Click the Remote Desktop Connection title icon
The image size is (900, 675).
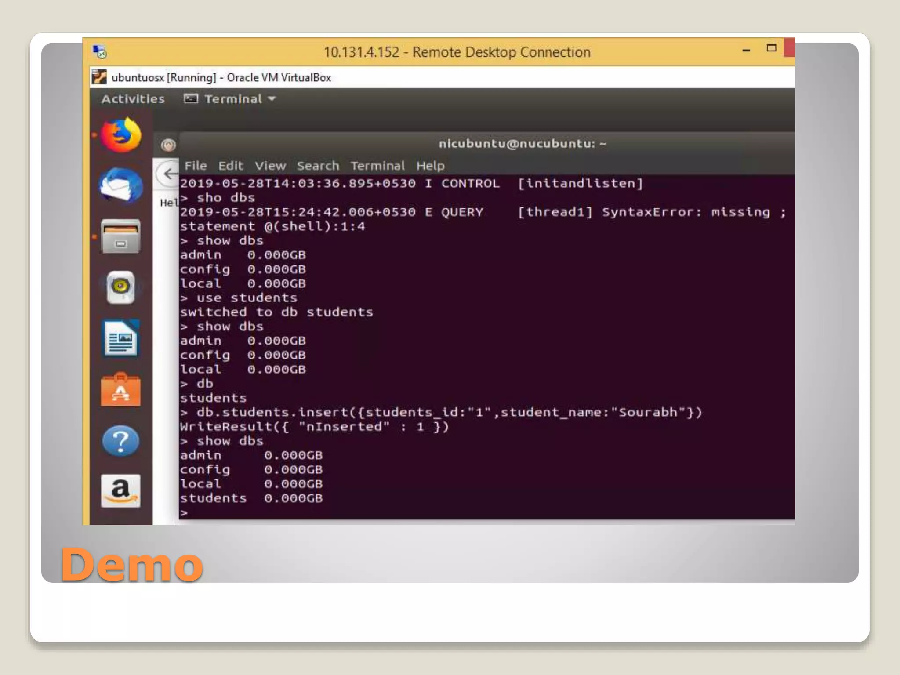pyautogui.click(x=100, y=52)
